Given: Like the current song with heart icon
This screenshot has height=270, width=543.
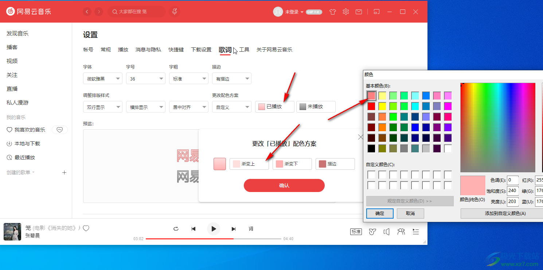Looking at the screenshot, I should 86,228.
